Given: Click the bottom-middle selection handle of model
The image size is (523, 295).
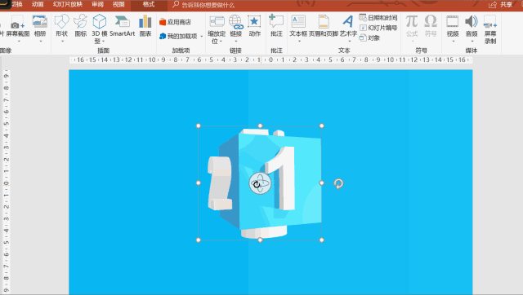Looking at the screenshot, I should pos(260,240).
